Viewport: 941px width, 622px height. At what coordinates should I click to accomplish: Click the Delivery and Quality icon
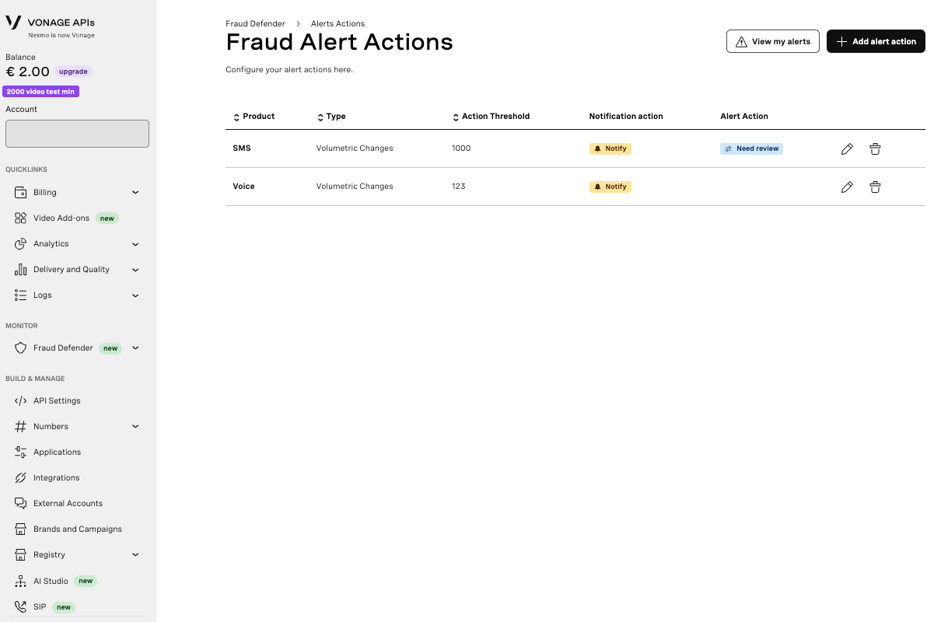pyautogui.click(x=20, y=269)
